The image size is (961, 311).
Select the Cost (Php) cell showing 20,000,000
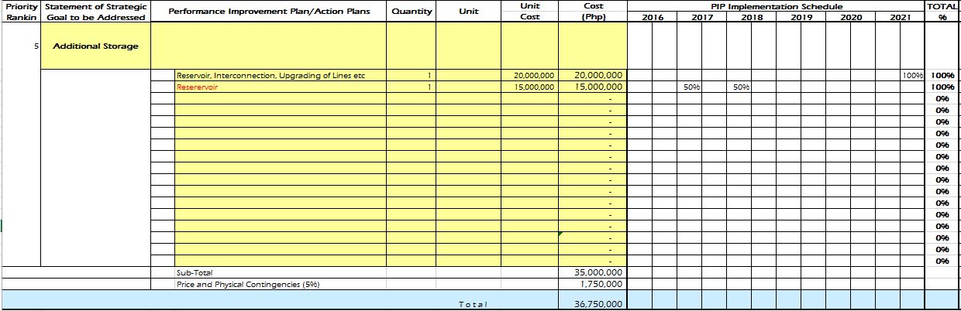pyautogui.click(x=593, y=75)
